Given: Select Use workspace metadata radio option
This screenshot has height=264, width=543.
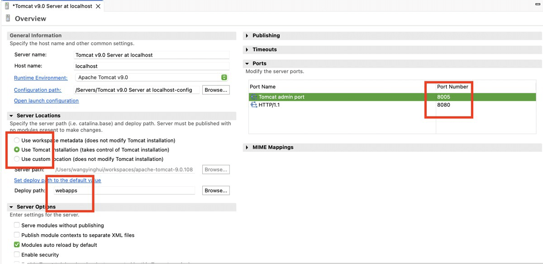Looking at the screenshot, I should click(x=17, y=140).
